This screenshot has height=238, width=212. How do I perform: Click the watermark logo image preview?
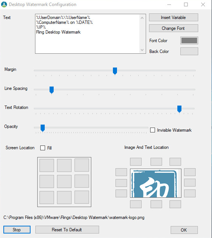(156, 183)
